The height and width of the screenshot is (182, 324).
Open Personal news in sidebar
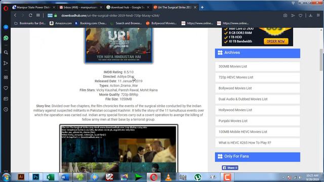click(x=6, y=99)
